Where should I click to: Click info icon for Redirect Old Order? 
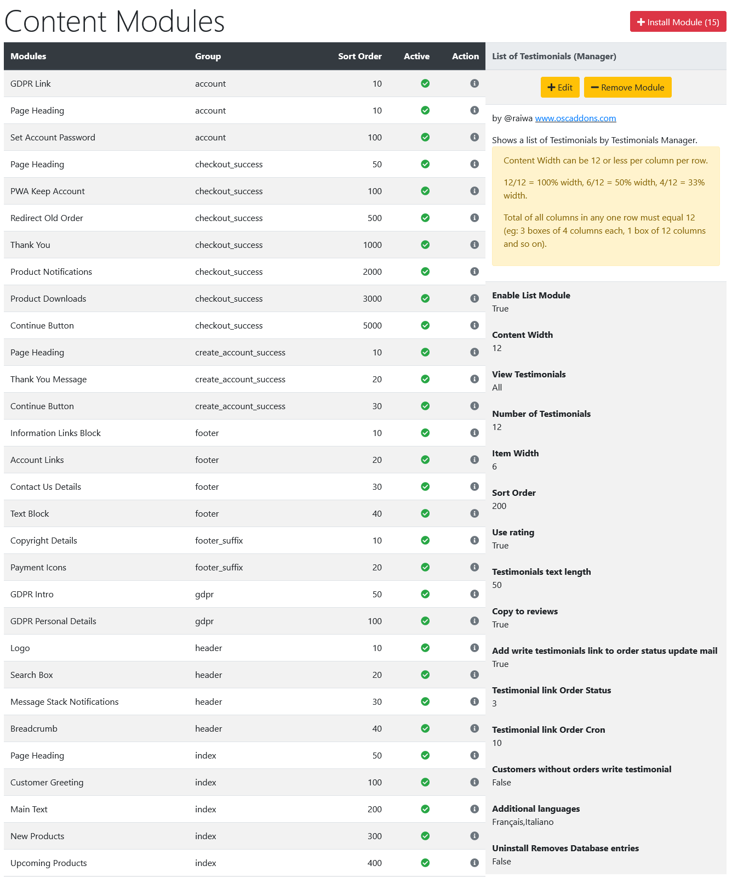click(474, 218)
